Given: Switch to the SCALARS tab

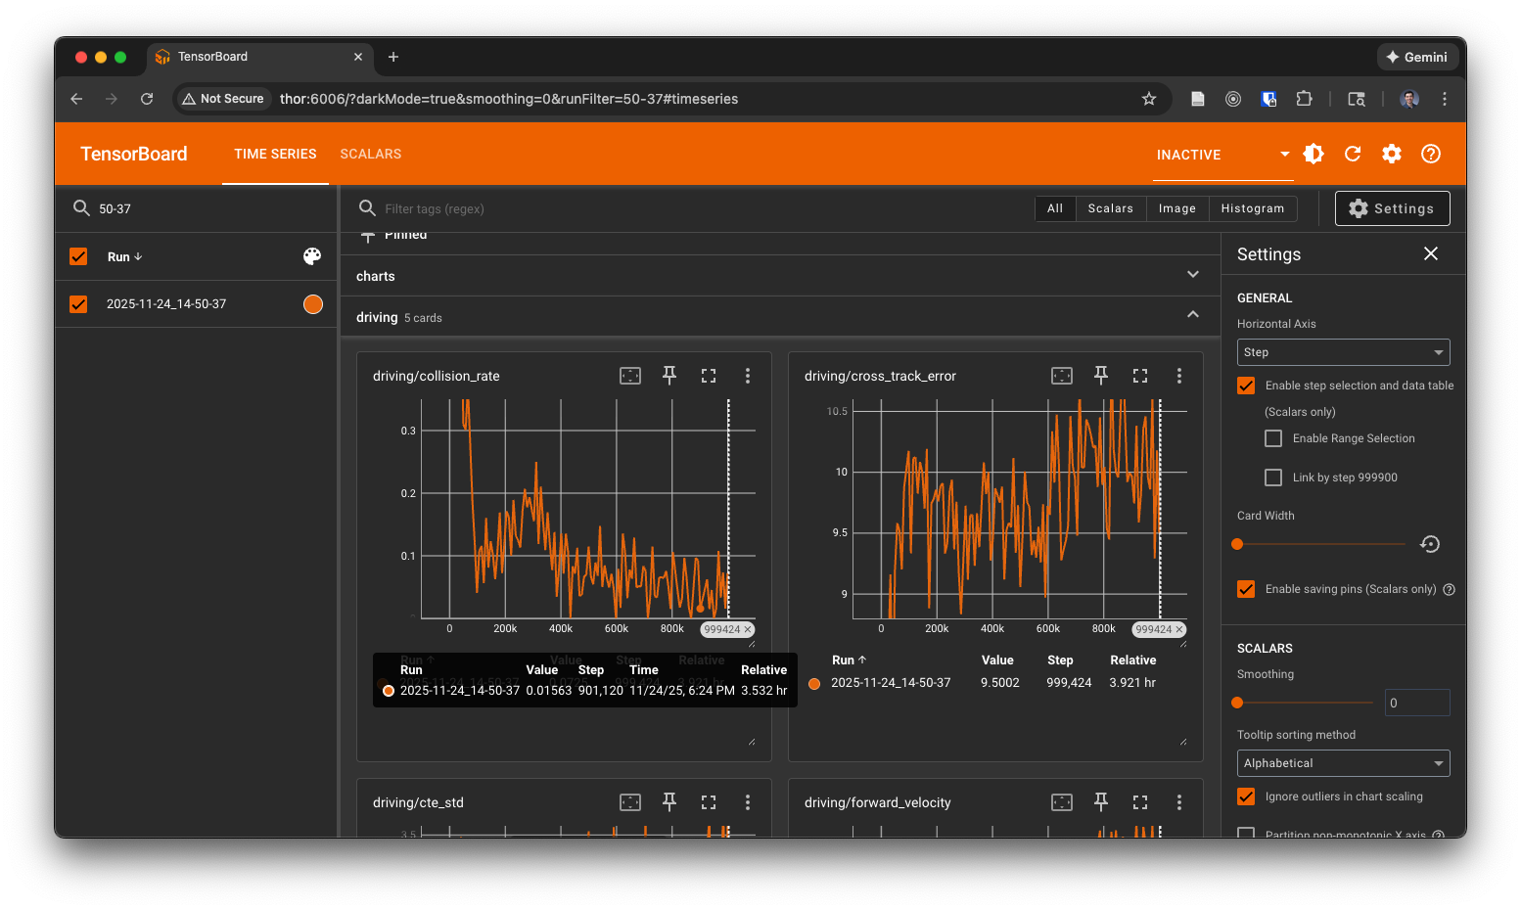Looking at the screenshot, I should (371, 154).
